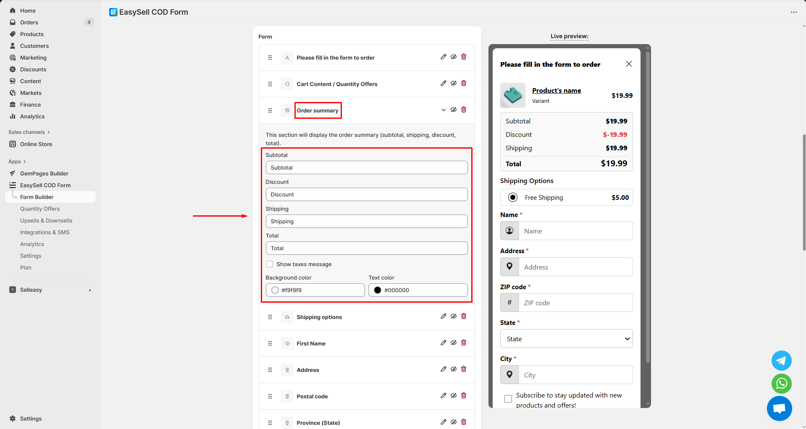Open Quantity Offers in sidebar

[x=40, y=209]
